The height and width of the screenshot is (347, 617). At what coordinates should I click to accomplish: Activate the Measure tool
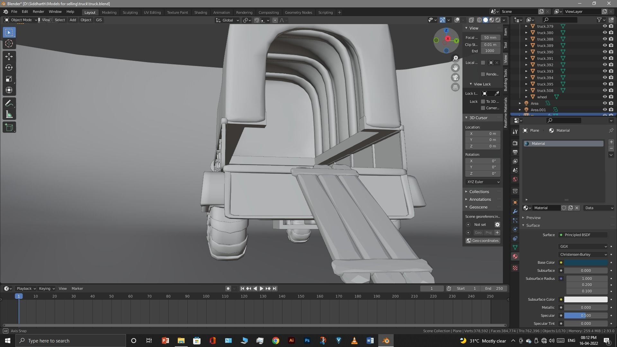click(9, 115)
